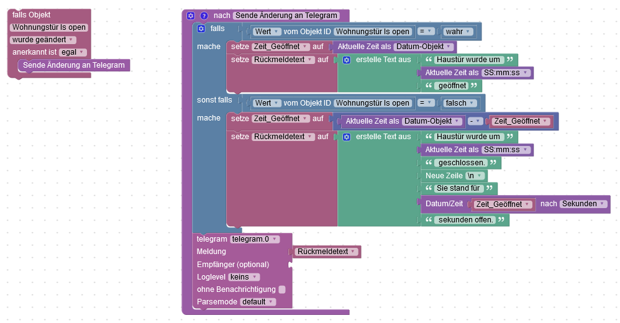Open the 'SS:mm:ss' dropdown above the 'geöffnet' text

pos(506,73)
